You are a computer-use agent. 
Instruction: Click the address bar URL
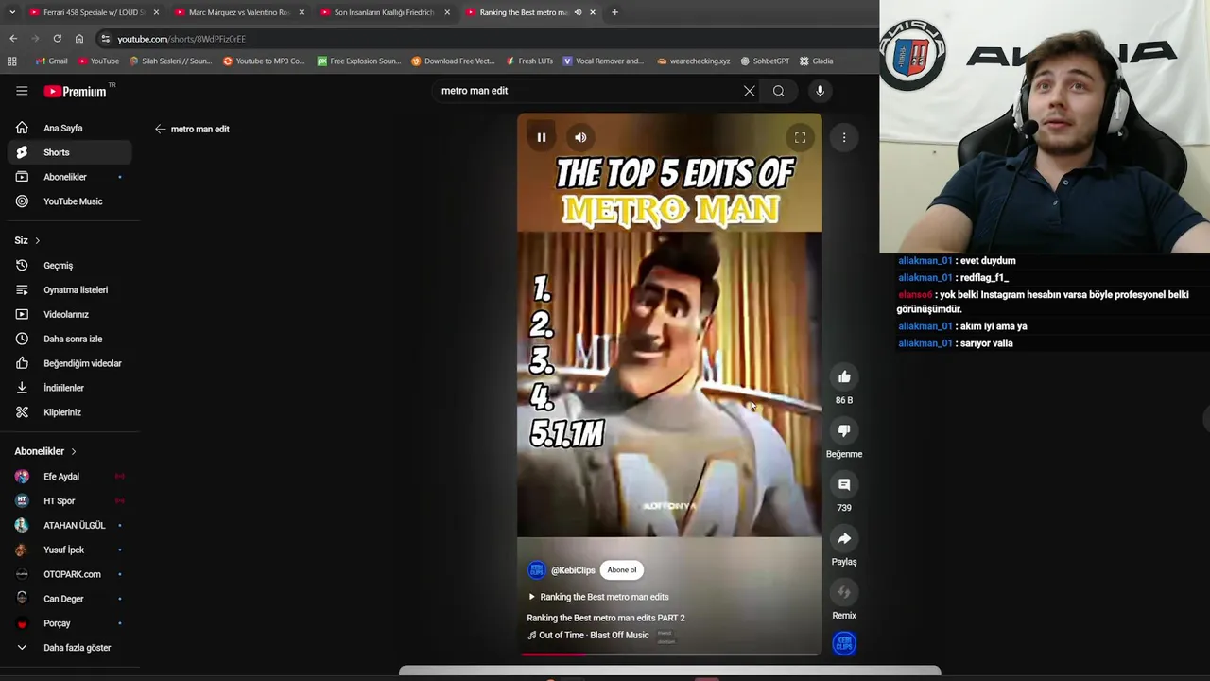[x=181, y=39]
